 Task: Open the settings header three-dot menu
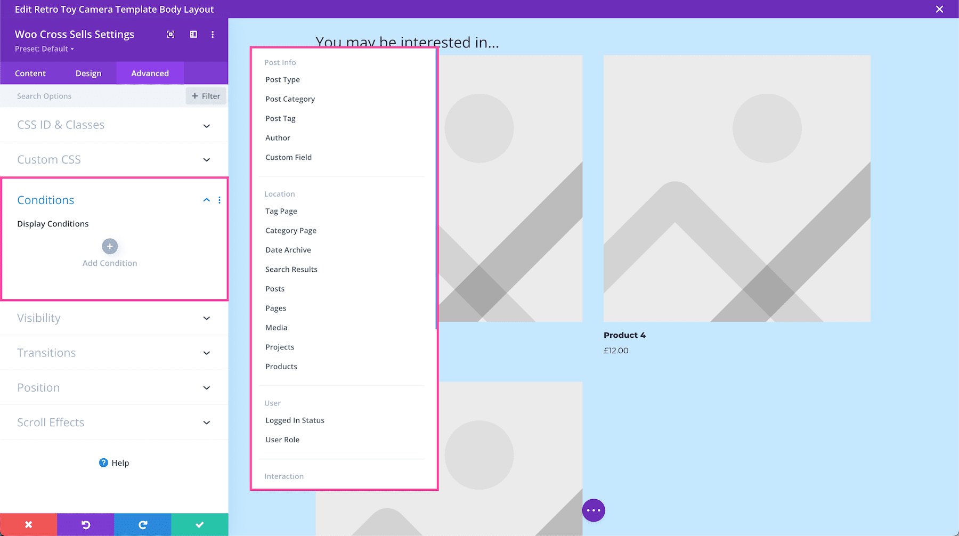[x=212, y=34]
